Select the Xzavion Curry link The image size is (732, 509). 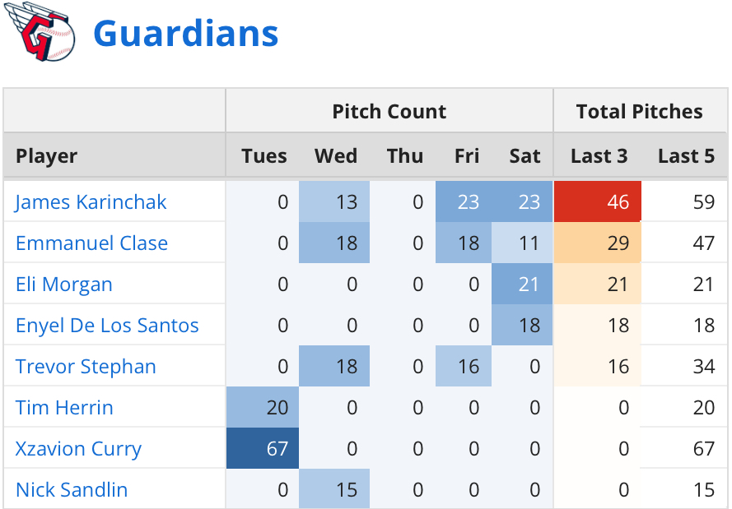pos(78,449)
